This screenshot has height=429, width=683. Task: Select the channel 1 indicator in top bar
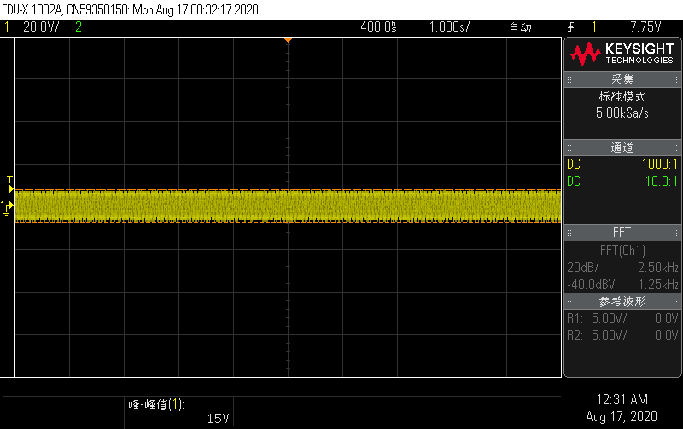(8, 27)
